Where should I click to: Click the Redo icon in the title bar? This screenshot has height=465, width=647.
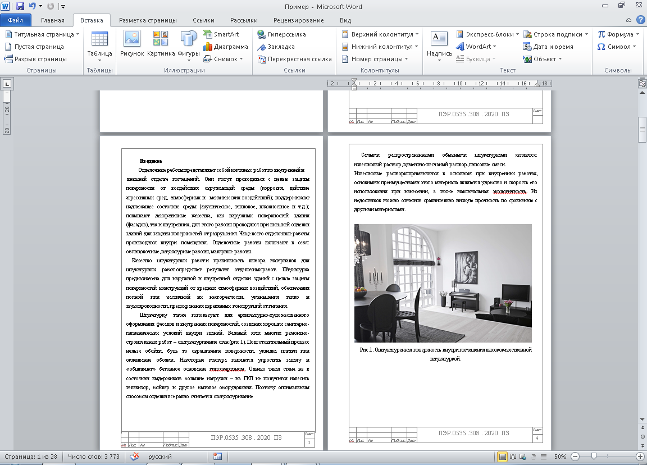51,6
